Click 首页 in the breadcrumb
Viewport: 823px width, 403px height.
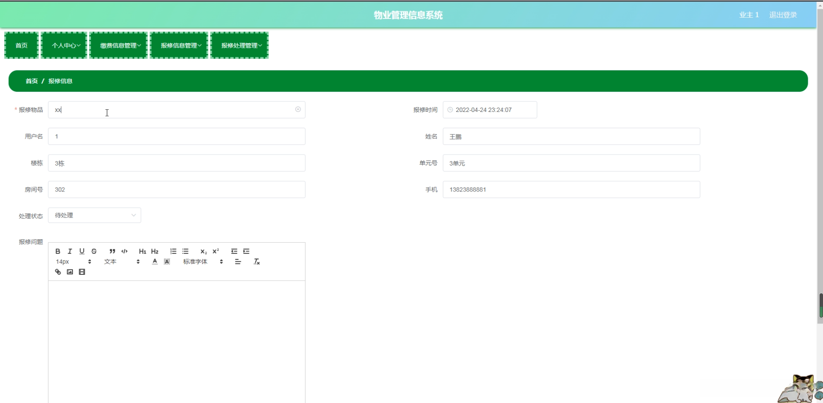click(x=32, y=81)
